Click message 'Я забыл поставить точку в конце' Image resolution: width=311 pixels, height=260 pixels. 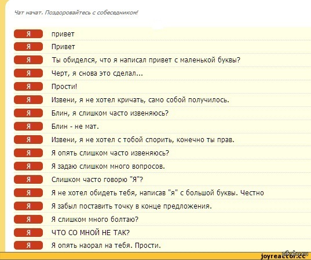tap(131, 206)
